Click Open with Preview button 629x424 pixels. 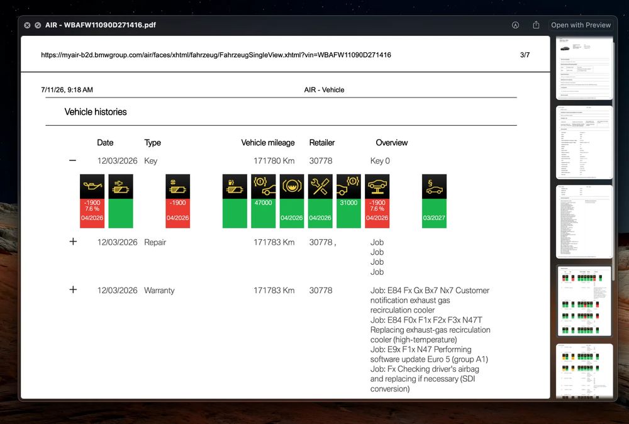tap(581, 25)
